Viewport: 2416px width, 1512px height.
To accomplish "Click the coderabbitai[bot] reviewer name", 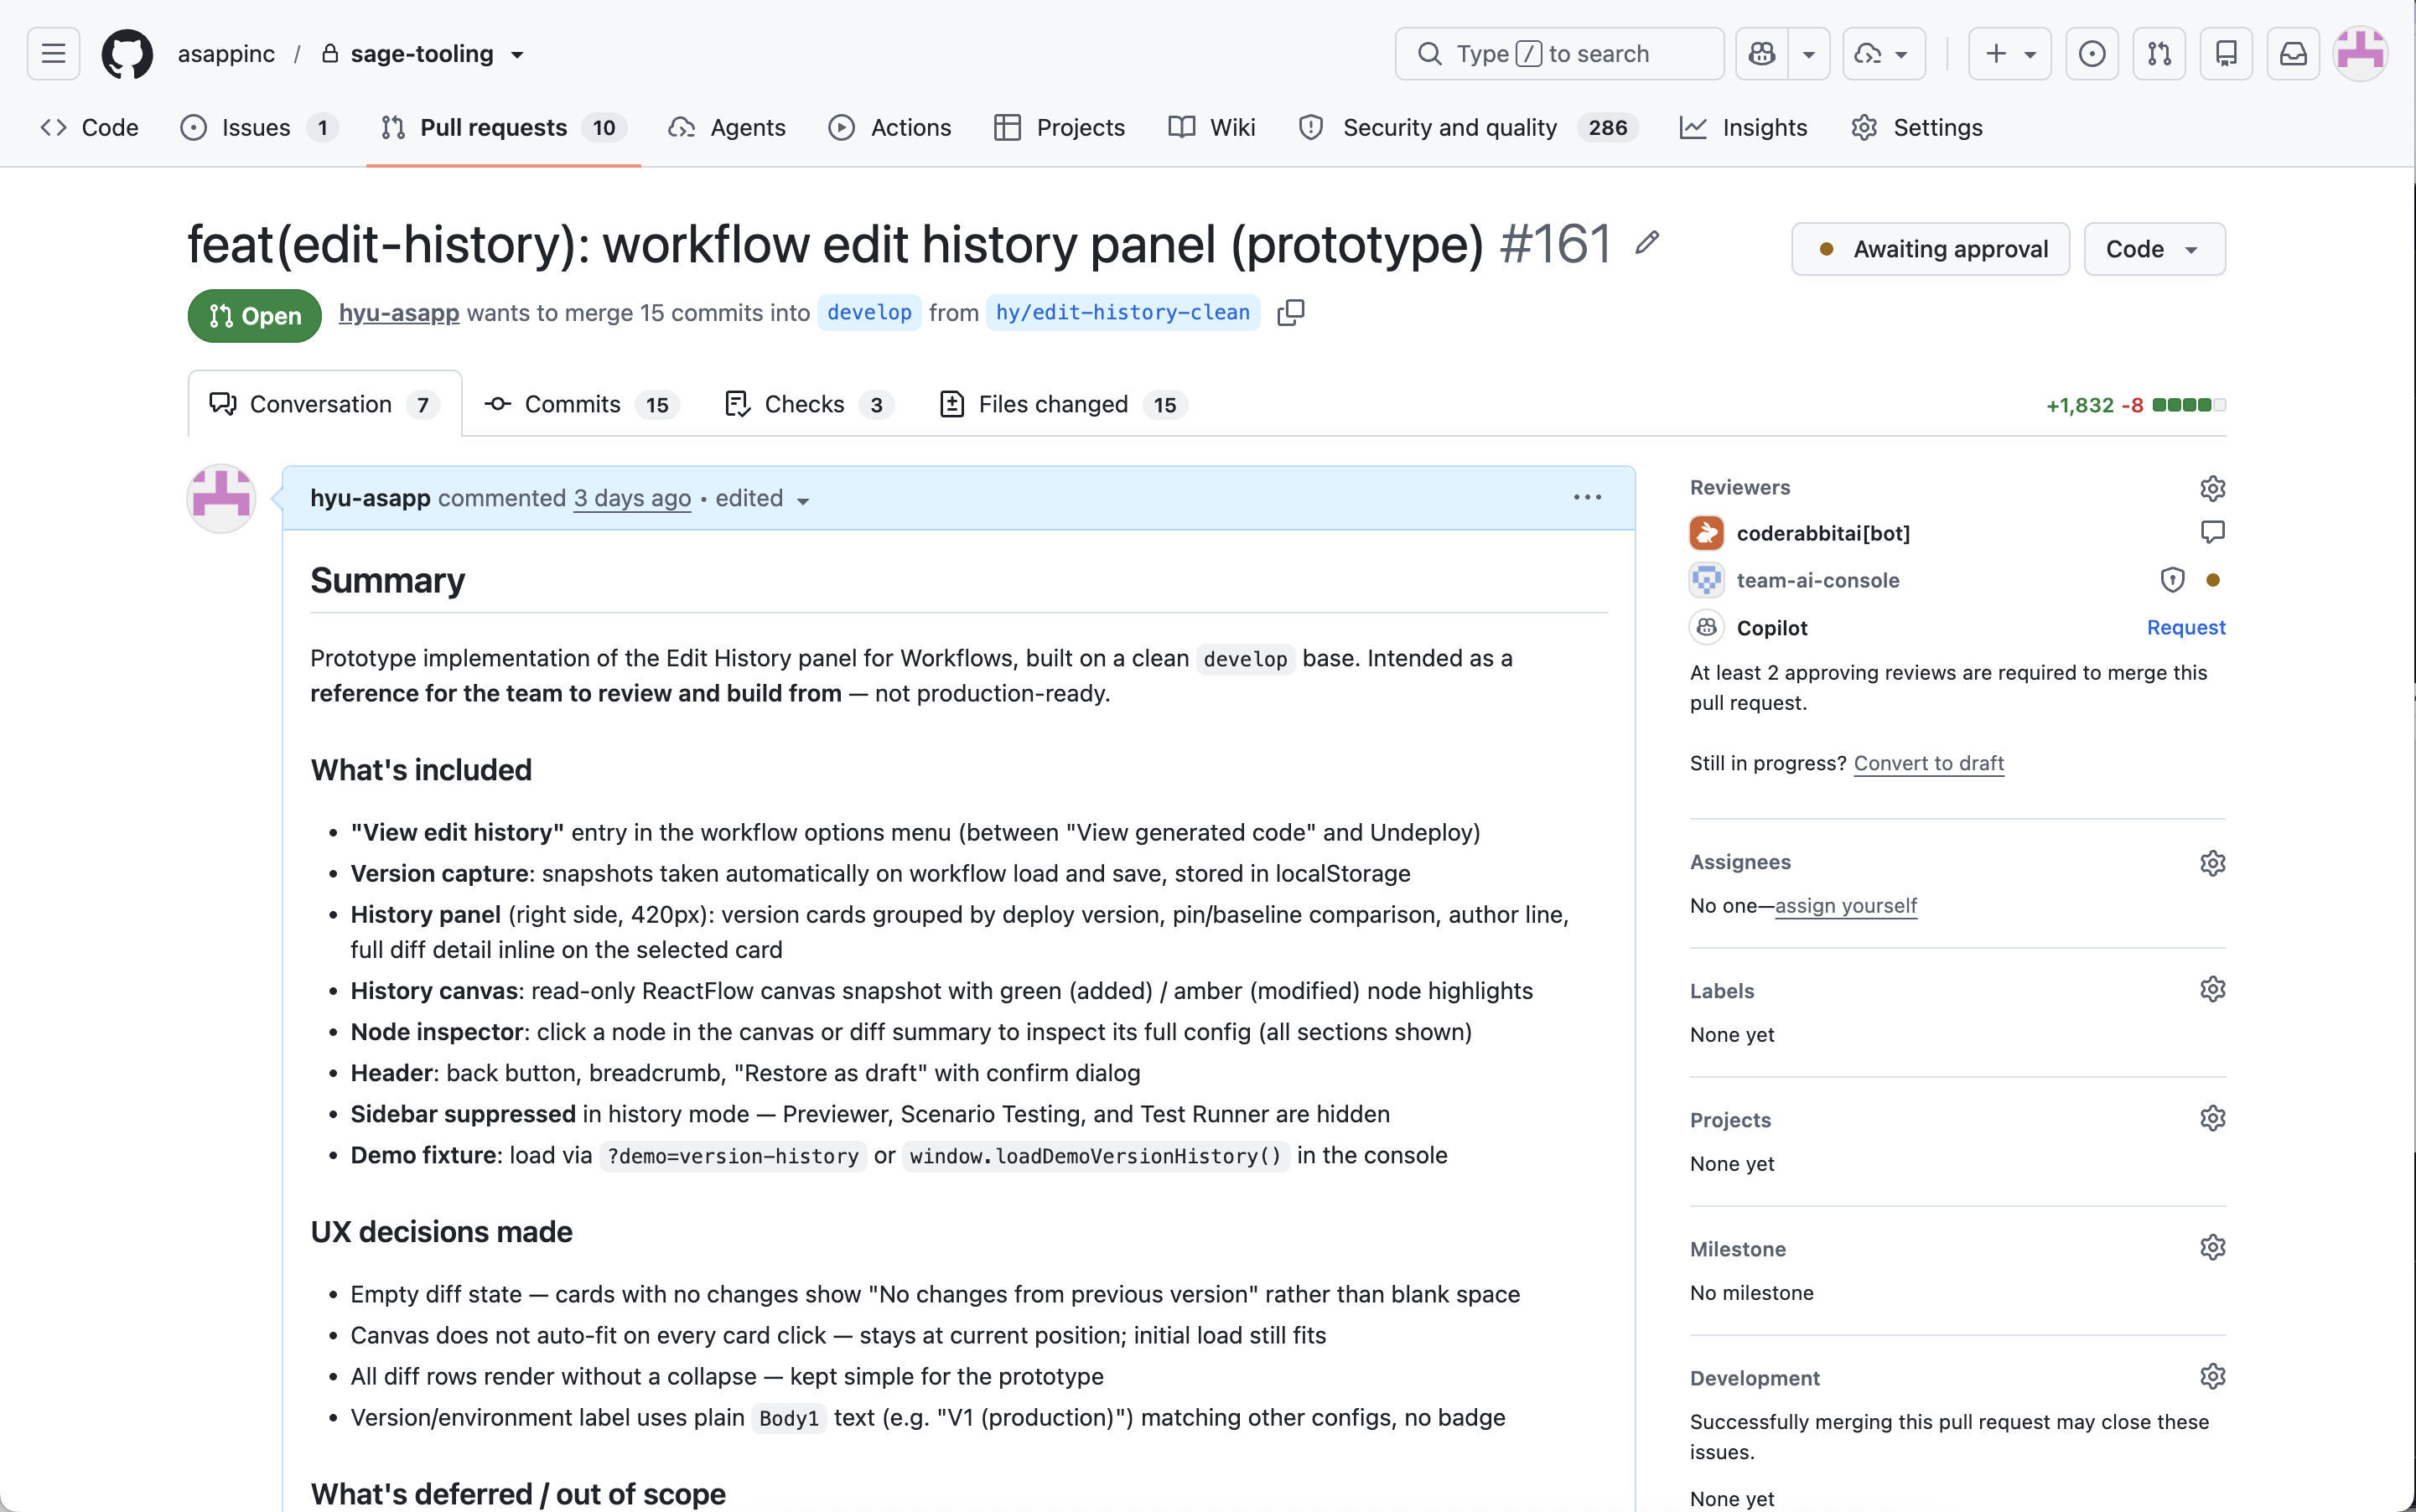I will tap(1823, 533).
